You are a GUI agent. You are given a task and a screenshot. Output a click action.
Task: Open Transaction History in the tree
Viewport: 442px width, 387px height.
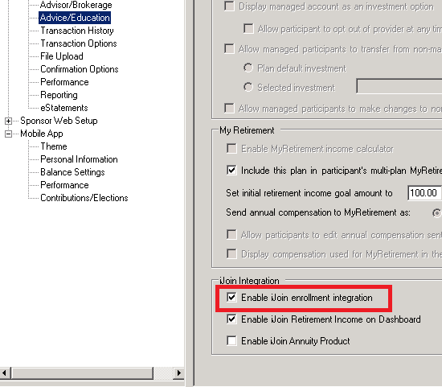point(77,31)
